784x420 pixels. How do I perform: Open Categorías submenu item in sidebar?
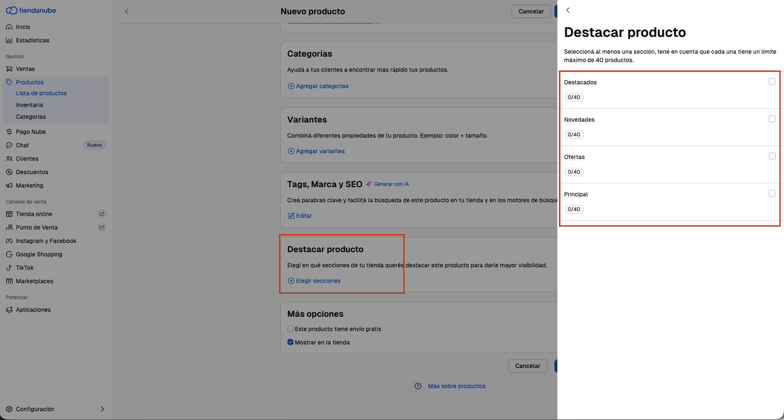coord(31,117)
